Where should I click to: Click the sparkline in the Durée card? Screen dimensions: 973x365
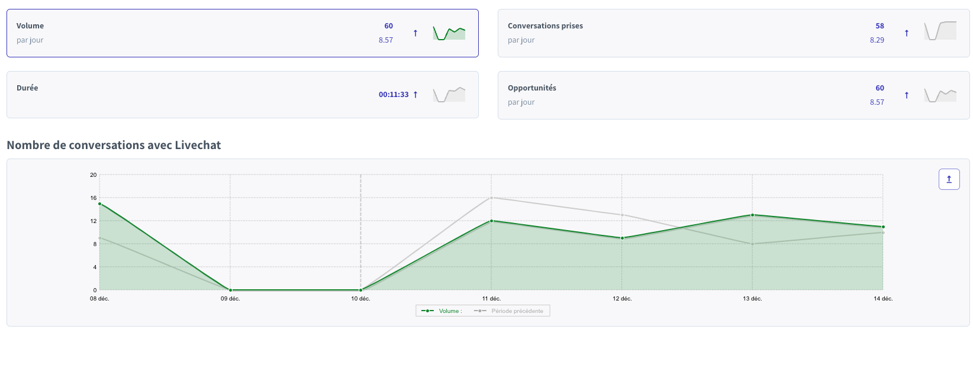click(x=449, y=95)
